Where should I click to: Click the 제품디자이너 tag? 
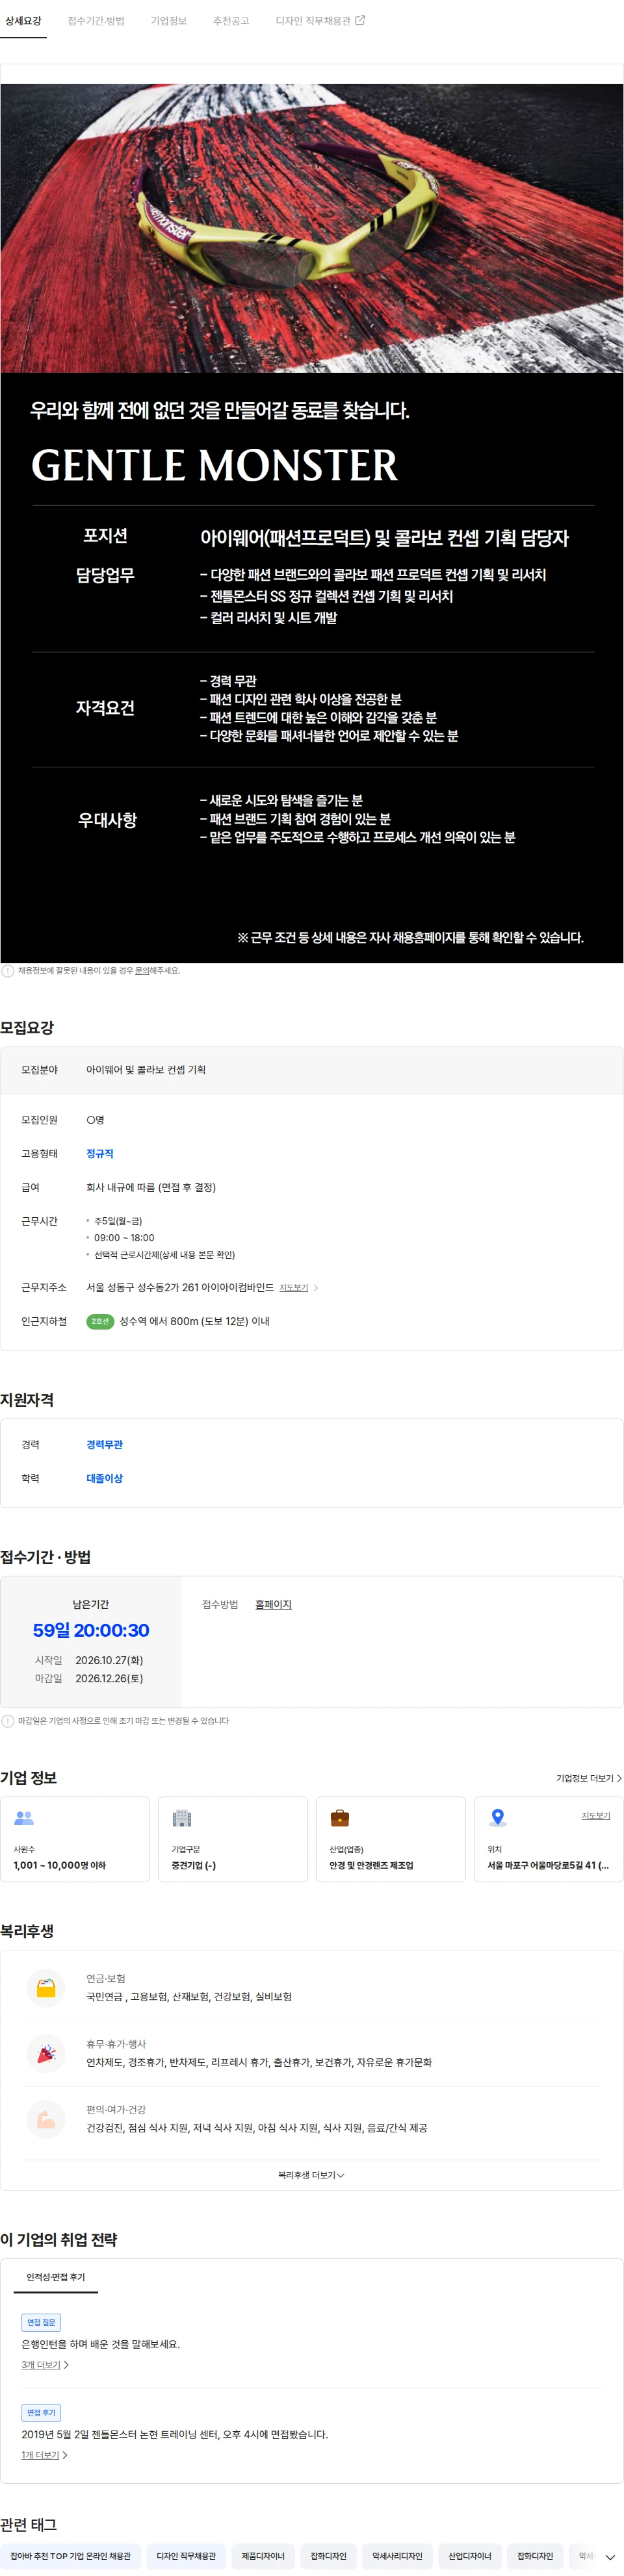pyautogui.click(x=263, y=2556)
